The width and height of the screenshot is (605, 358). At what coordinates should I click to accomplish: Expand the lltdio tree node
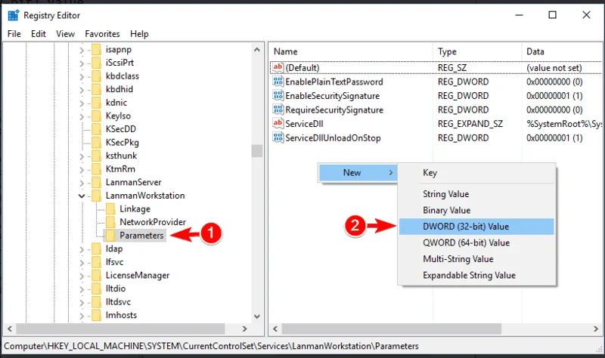point(82,289)
